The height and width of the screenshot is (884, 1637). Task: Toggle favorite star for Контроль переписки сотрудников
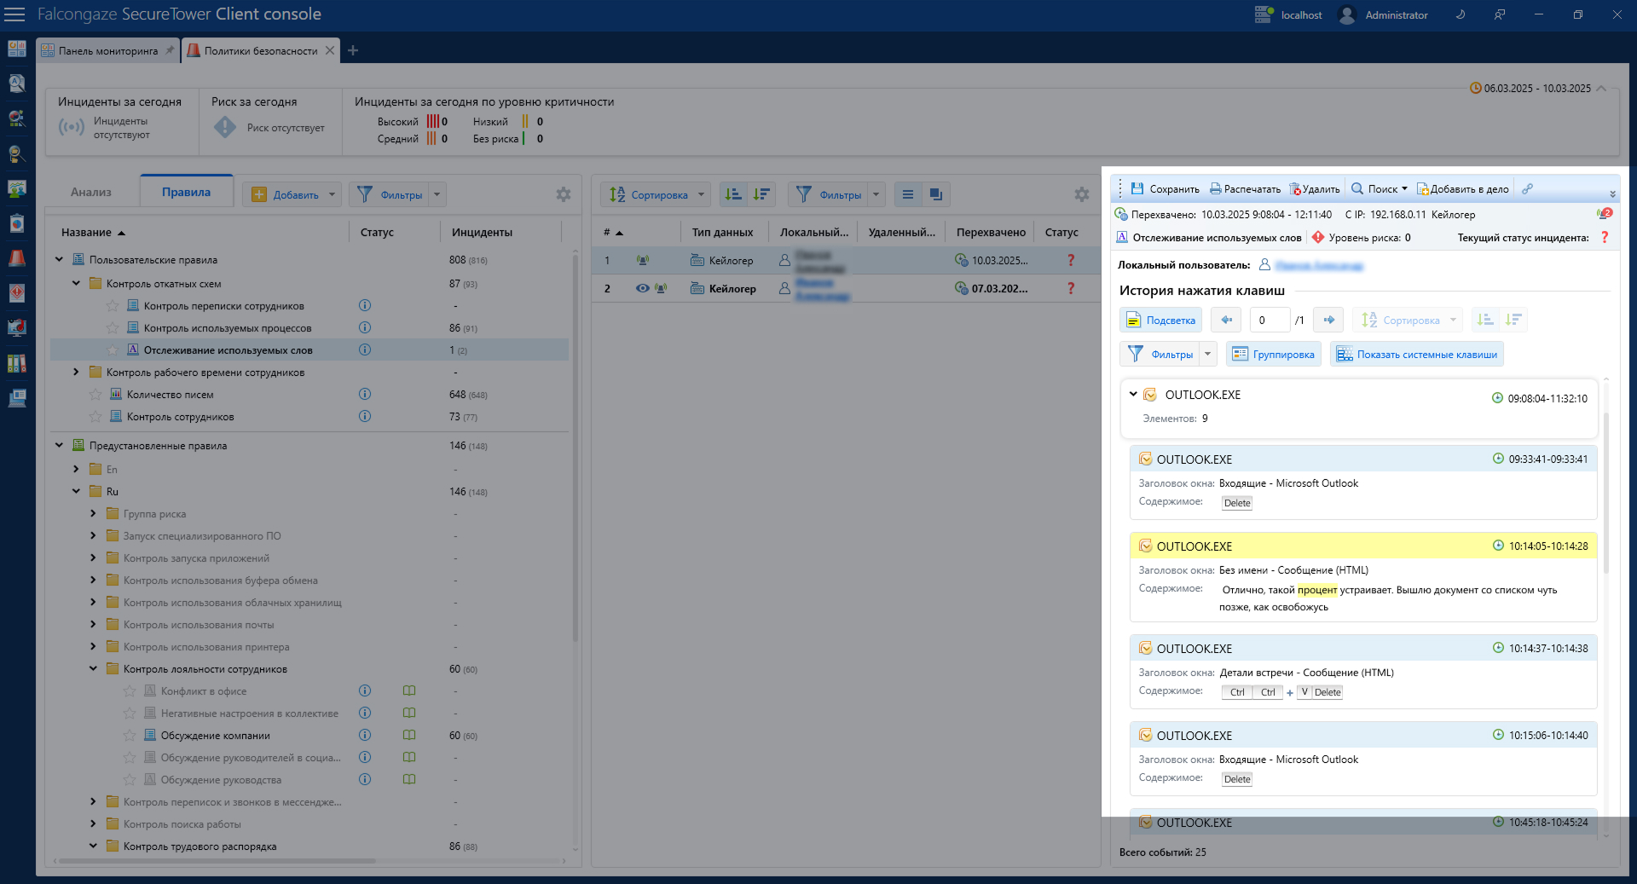[113, 305]
